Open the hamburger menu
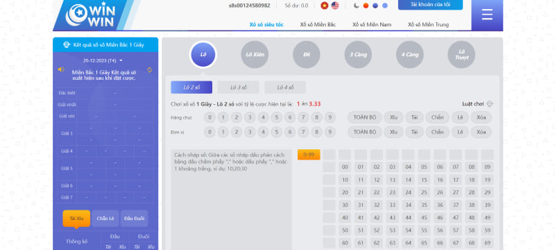The height and width of the screenshot is (250, 555). pyautogui.click(x=487, y=15)
